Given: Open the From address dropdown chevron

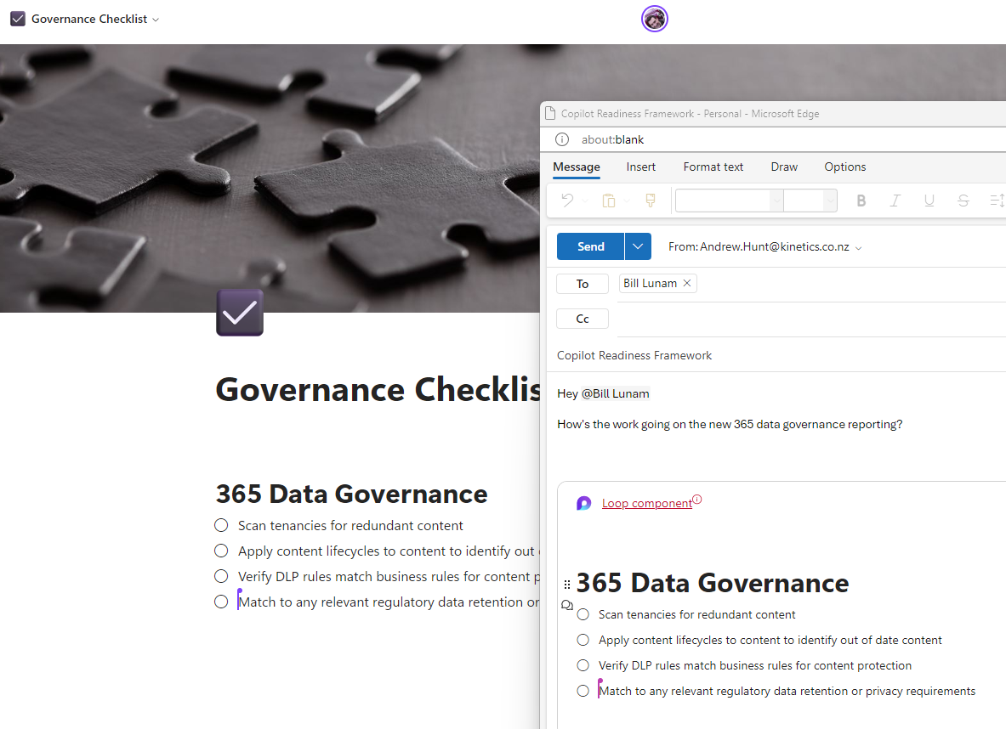Looking at the screenshot, I should (x=859, y=248).
